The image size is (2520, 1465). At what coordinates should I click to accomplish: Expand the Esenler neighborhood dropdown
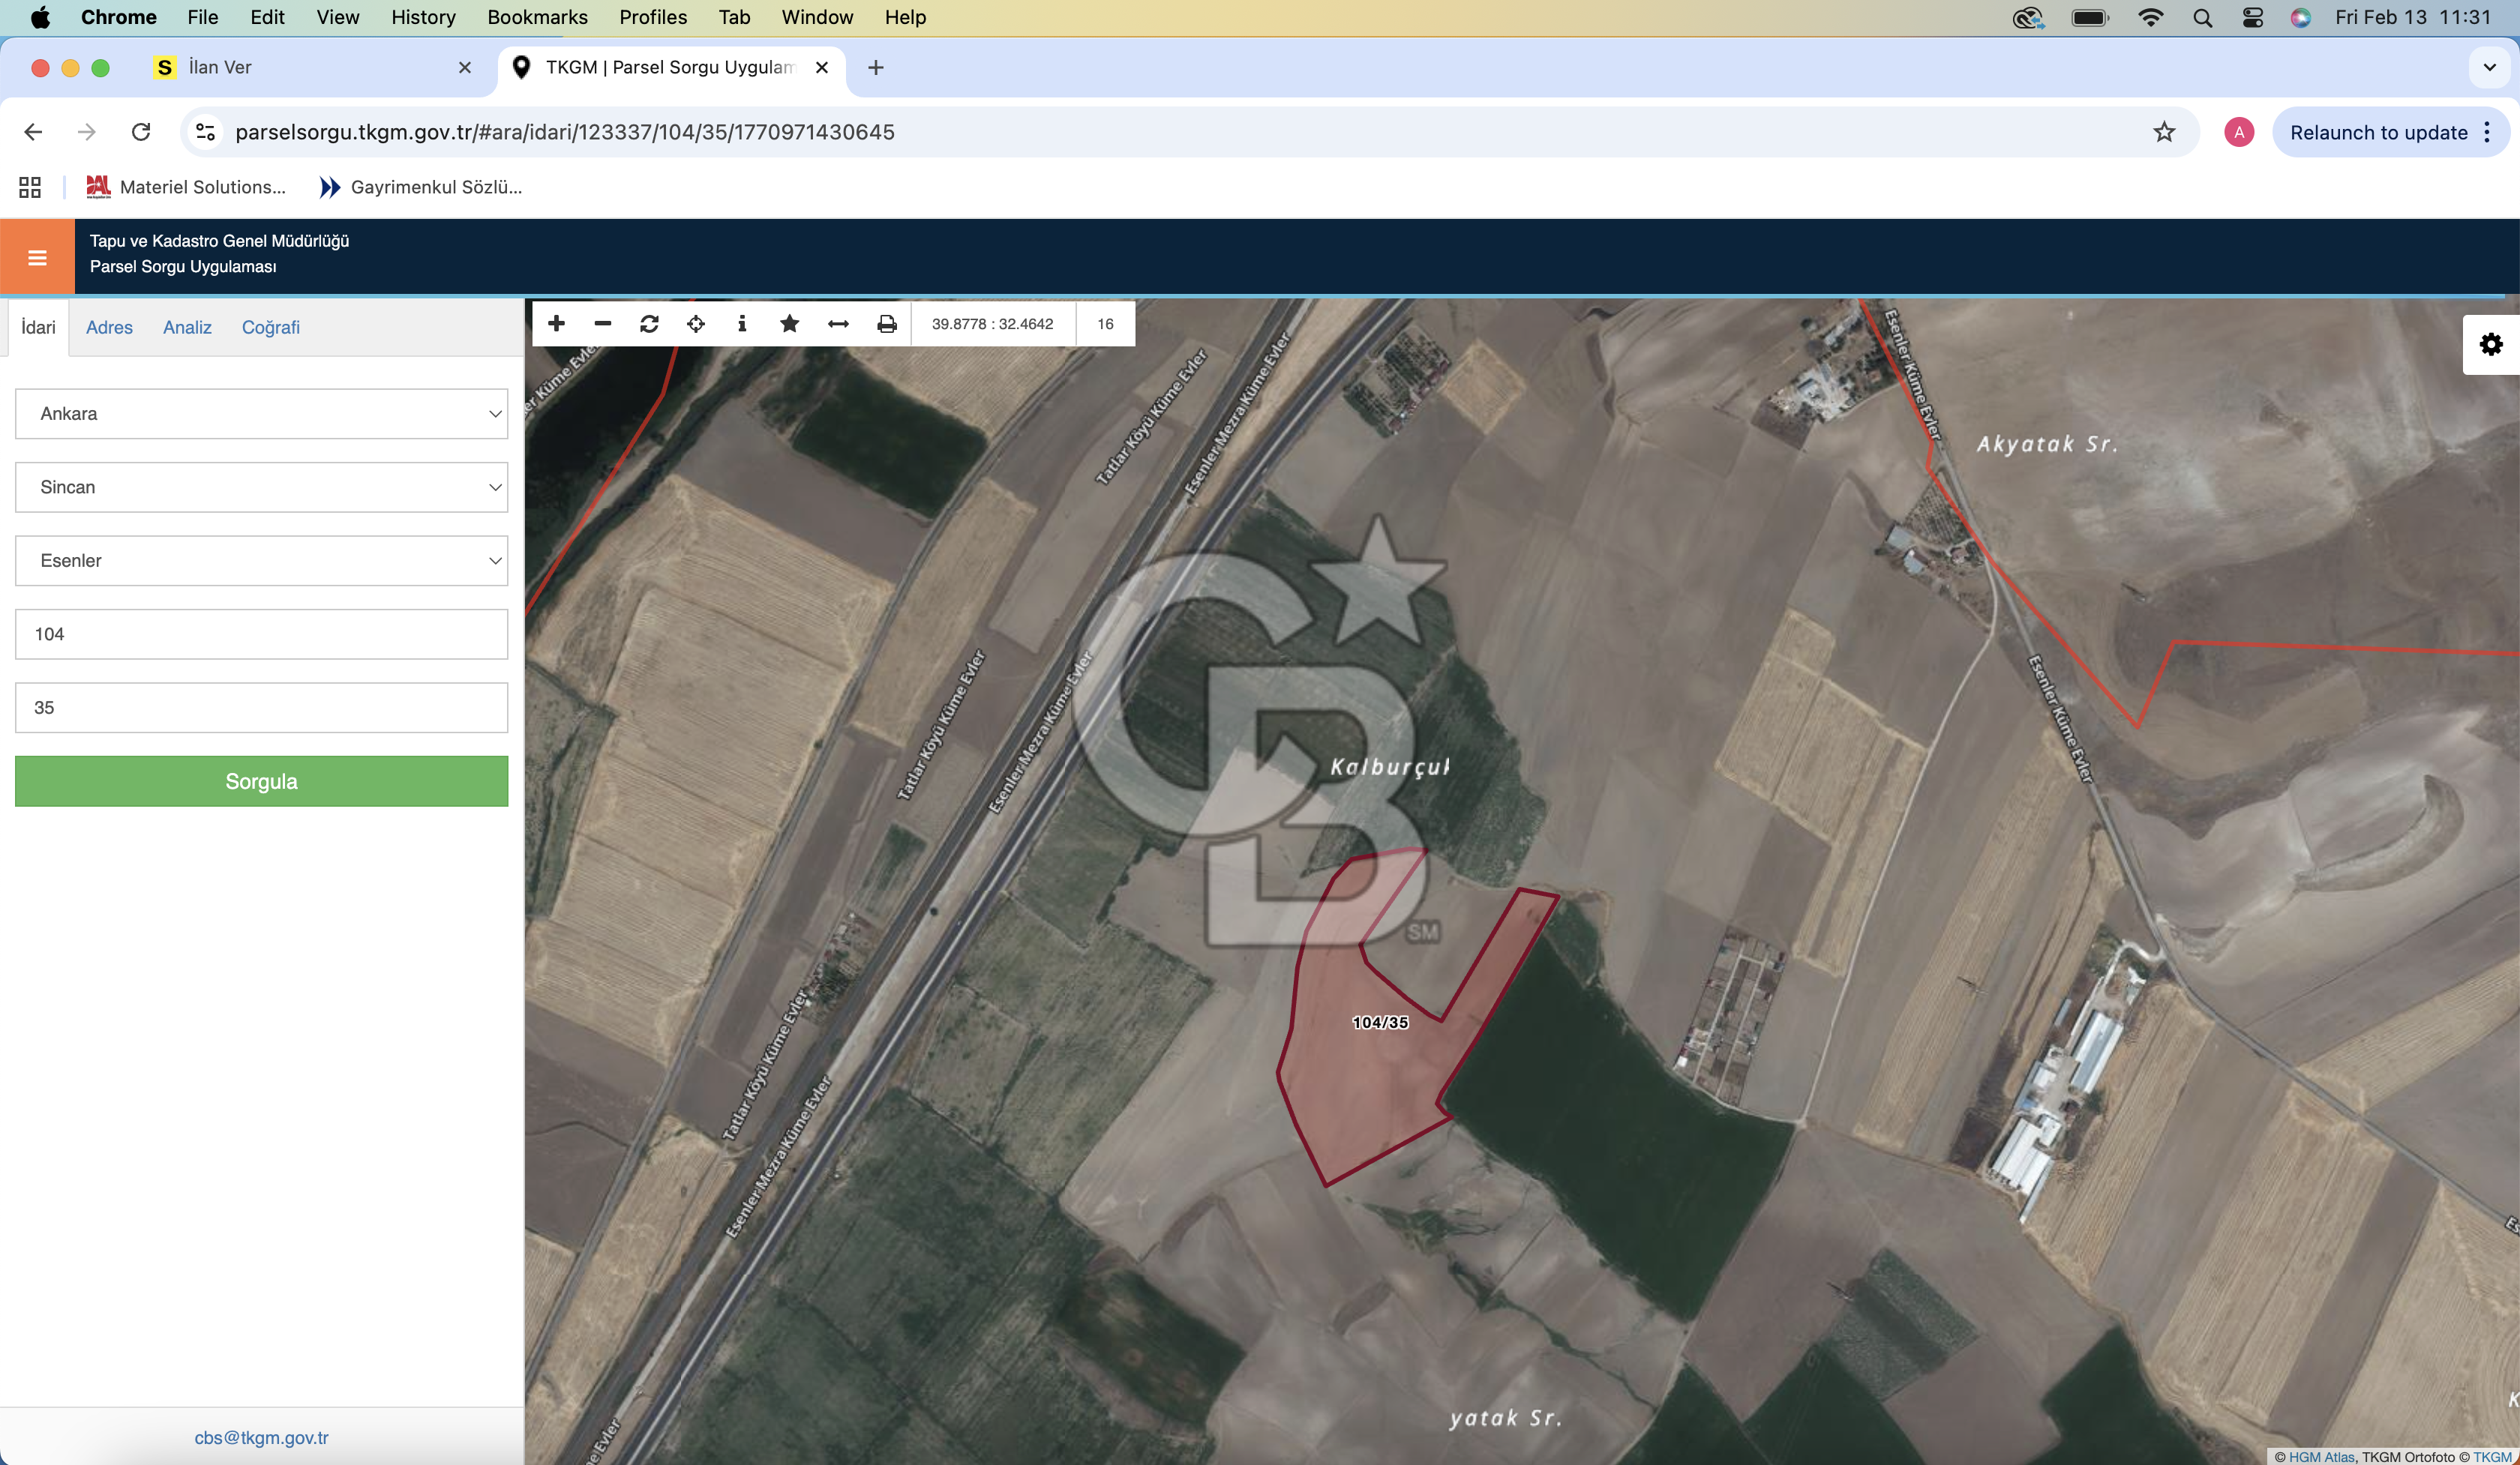click(x=261, y=561)
